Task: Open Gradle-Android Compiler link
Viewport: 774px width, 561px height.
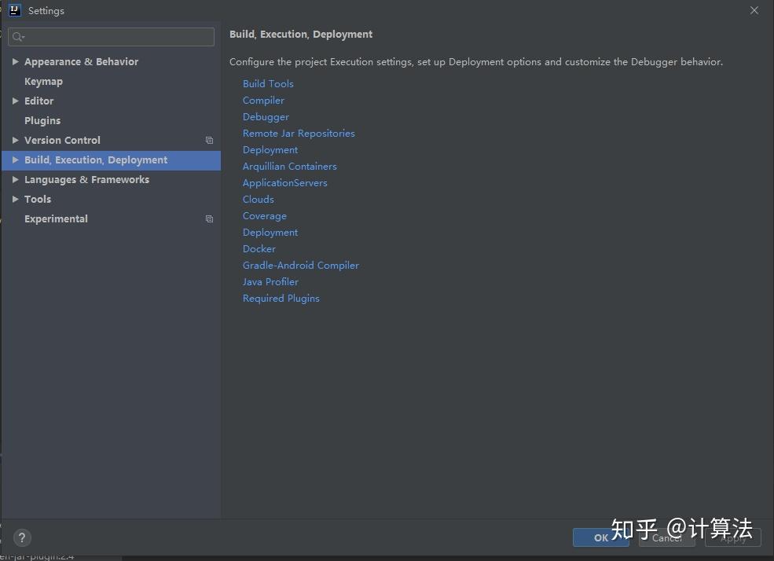Action: (x=301, y=266)
